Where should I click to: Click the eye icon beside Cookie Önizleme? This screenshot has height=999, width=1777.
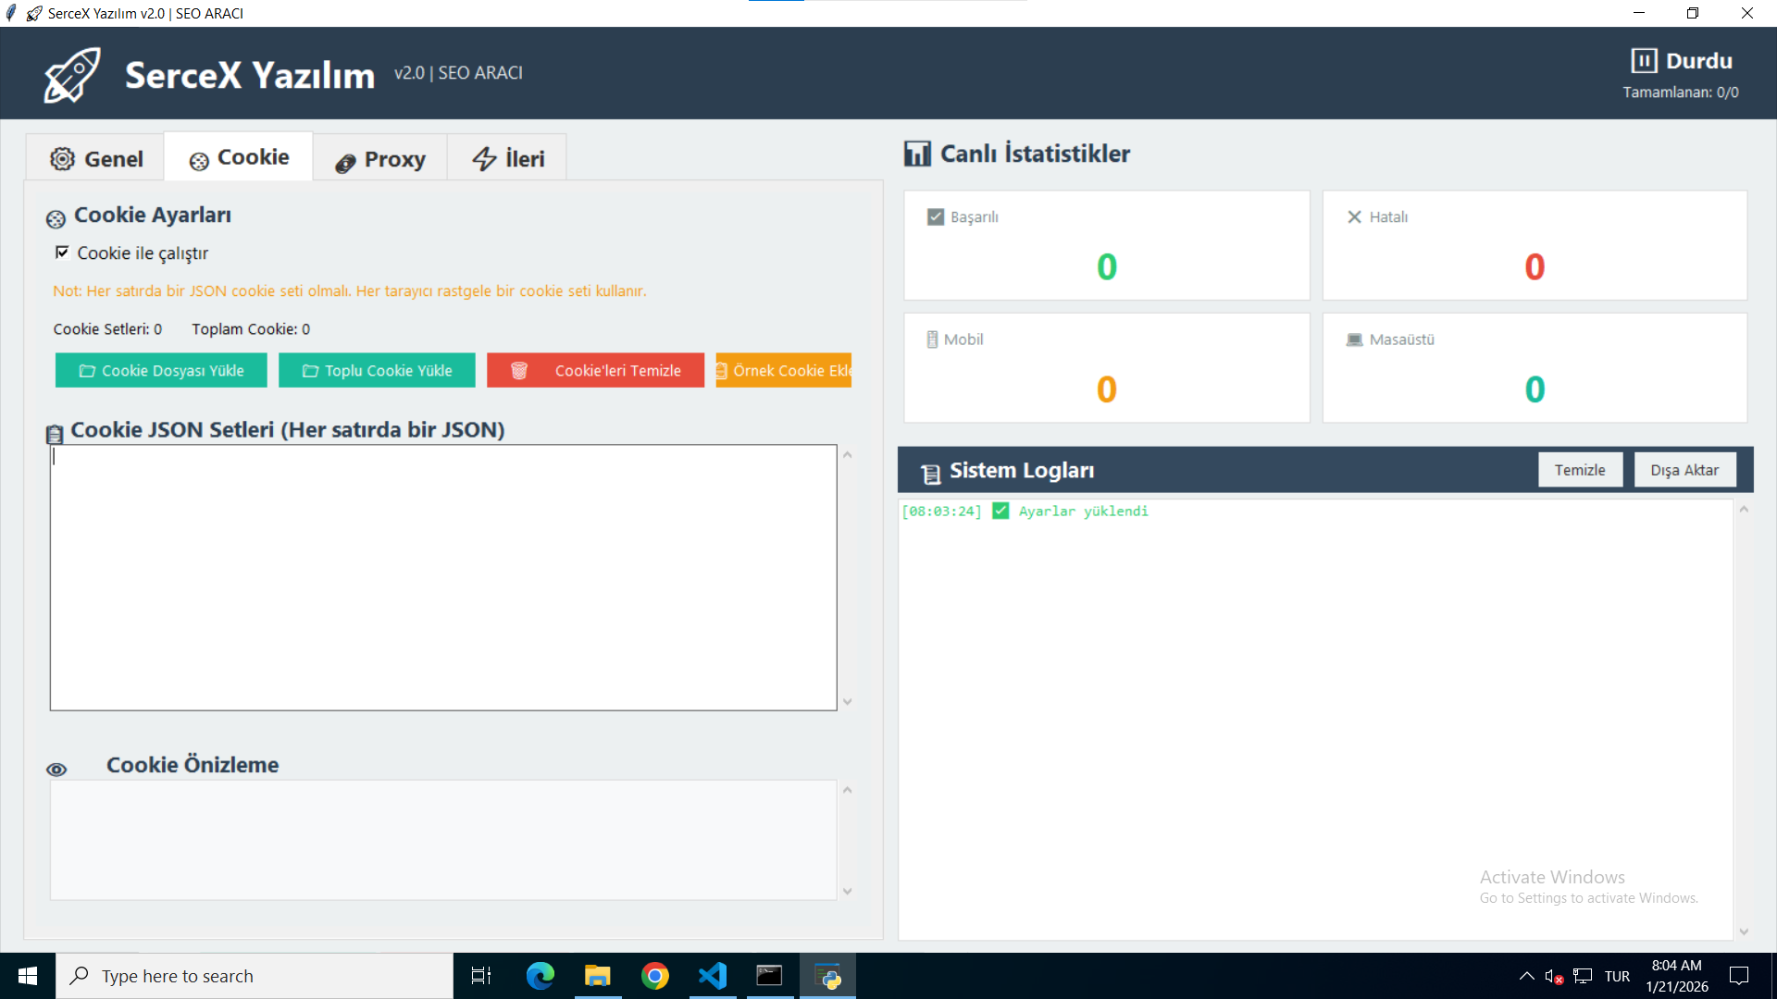(56, 770)
